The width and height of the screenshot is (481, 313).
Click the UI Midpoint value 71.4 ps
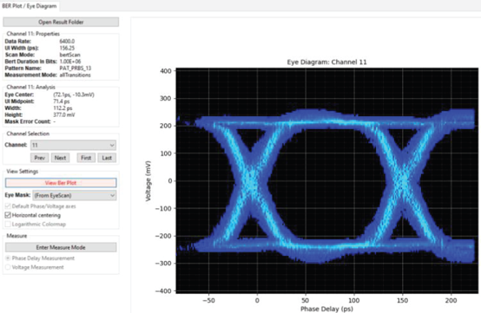click(62, 101)
